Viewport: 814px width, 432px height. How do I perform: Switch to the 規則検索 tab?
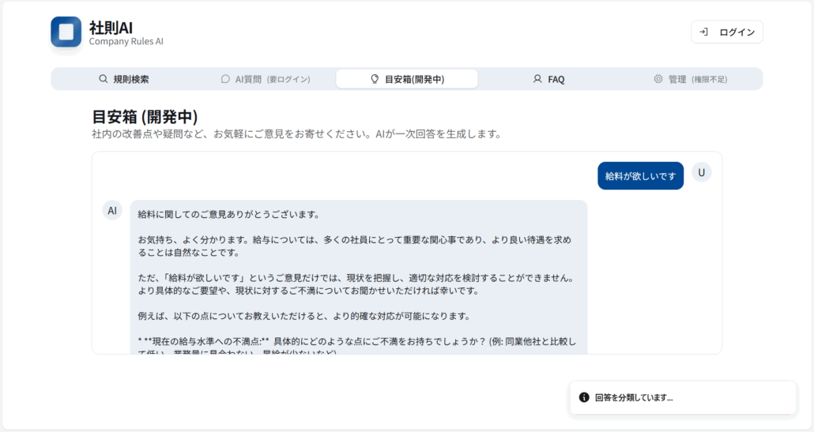click(x=130, y=79)
